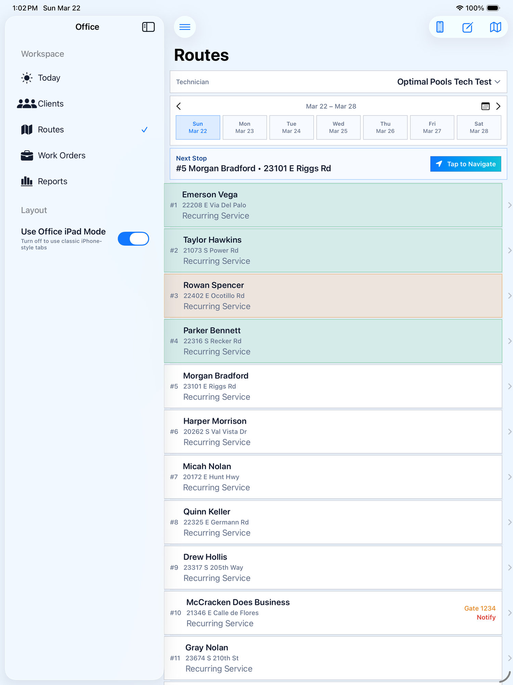
Task: Open McCracken Does Business route stop
Action: pyautogui.click(x=333, y=613)
